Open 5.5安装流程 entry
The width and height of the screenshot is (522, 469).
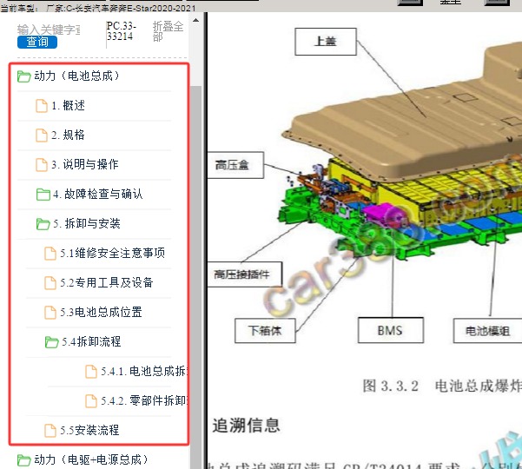(89, 430)
